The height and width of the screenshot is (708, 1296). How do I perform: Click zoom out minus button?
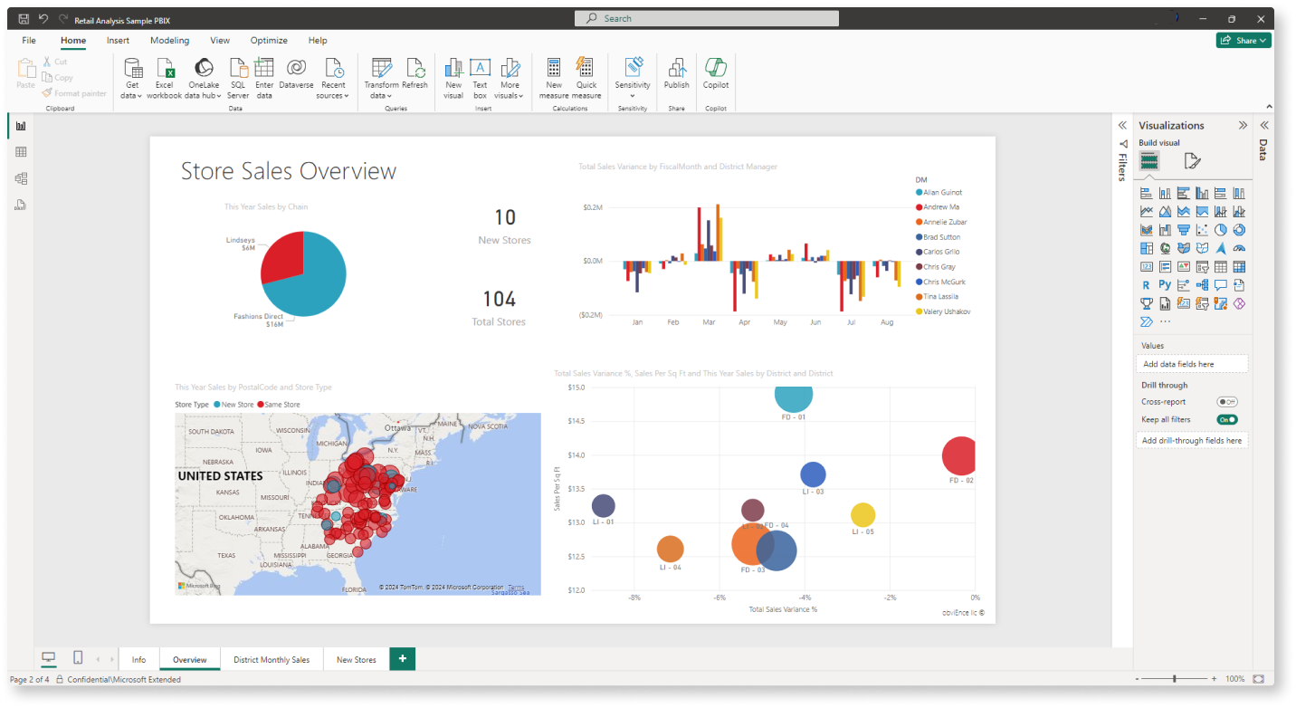click(x=1136, y=679)
